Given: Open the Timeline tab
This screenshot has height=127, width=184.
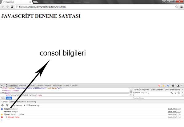Looking at the screenshot, I should [40, 86].
